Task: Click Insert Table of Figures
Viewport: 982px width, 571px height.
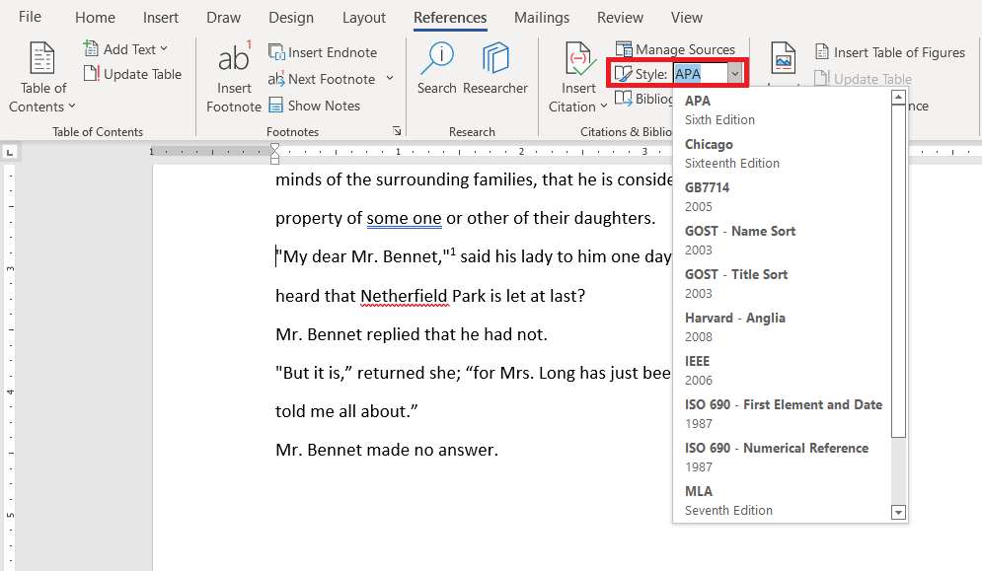Action: click(x=890, y=52)
